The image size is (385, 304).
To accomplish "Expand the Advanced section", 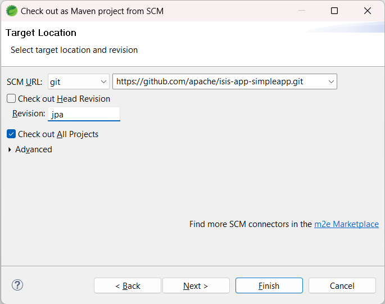I will tap(10, 149).
